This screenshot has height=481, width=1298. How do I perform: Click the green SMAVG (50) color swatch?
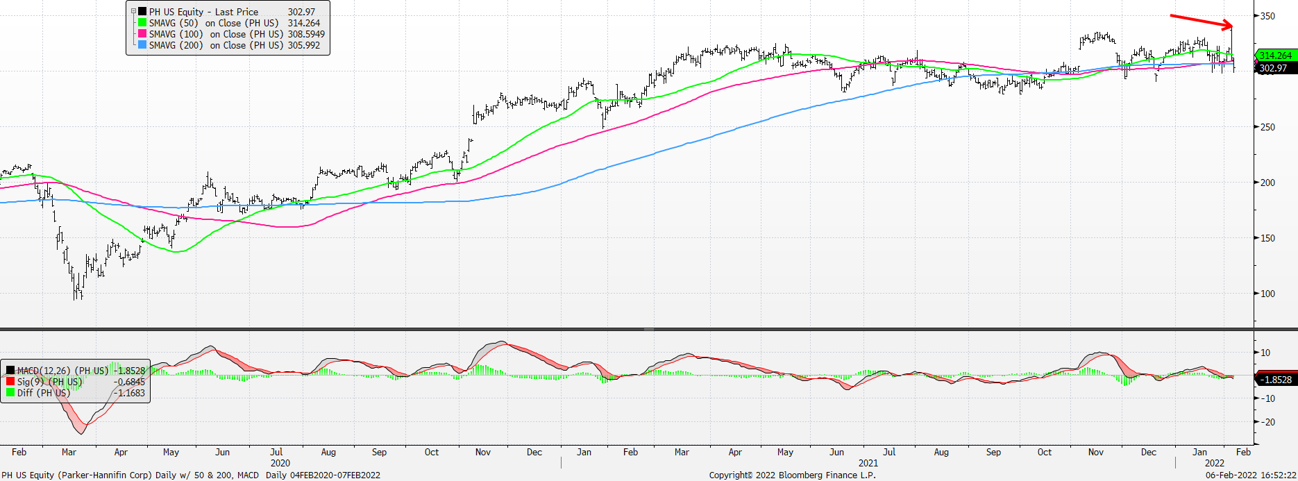(x=142, y=23)
